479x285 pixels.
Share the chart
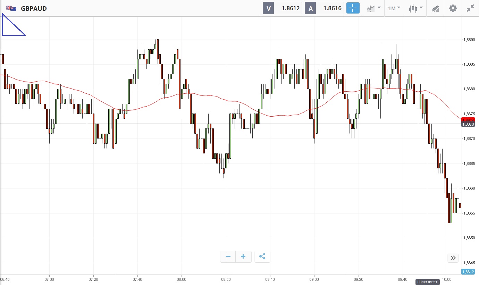pos(262,257)
